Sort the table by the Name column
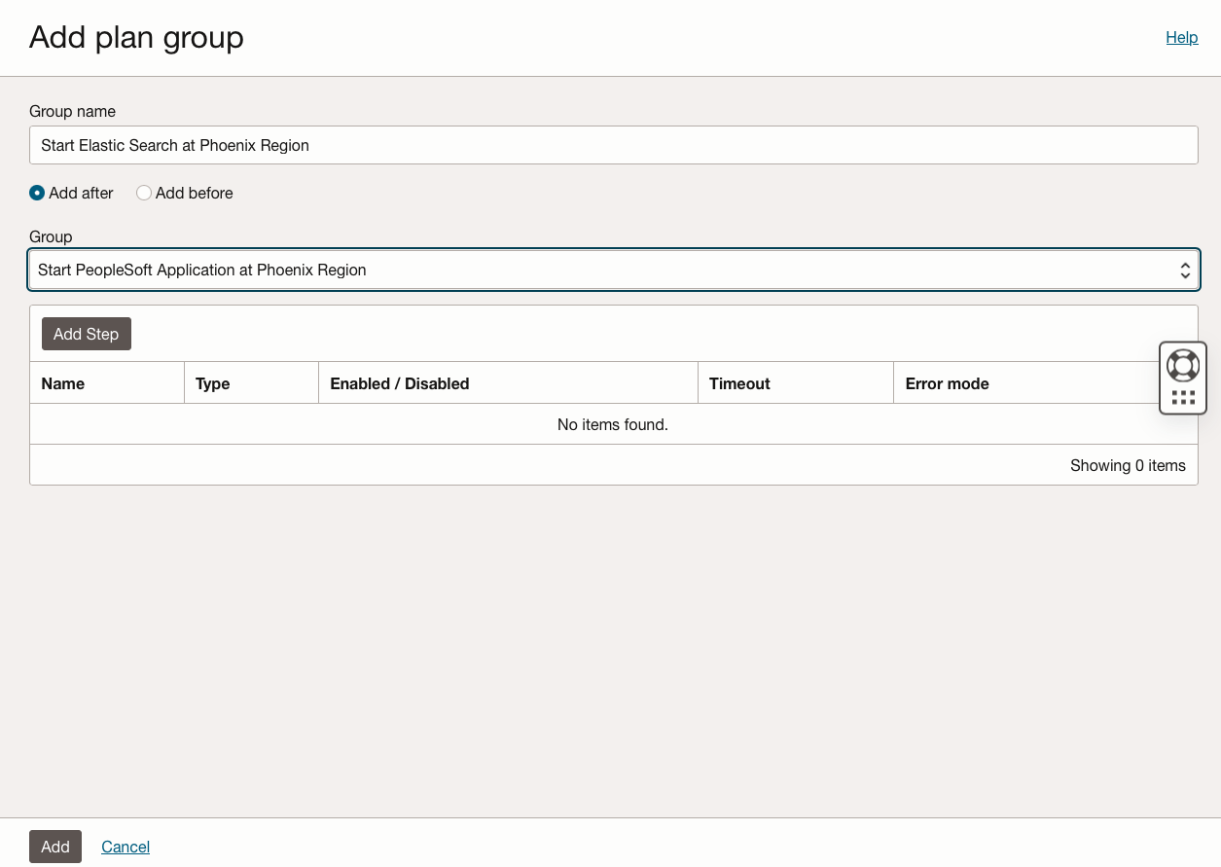 click(x=62, y=382)
